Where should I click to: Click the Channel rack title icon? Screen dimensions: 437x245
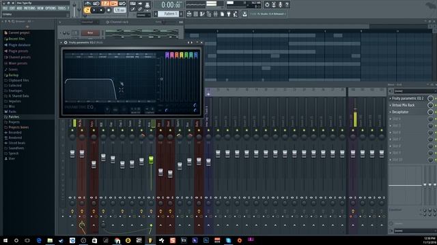coord(108,22)
